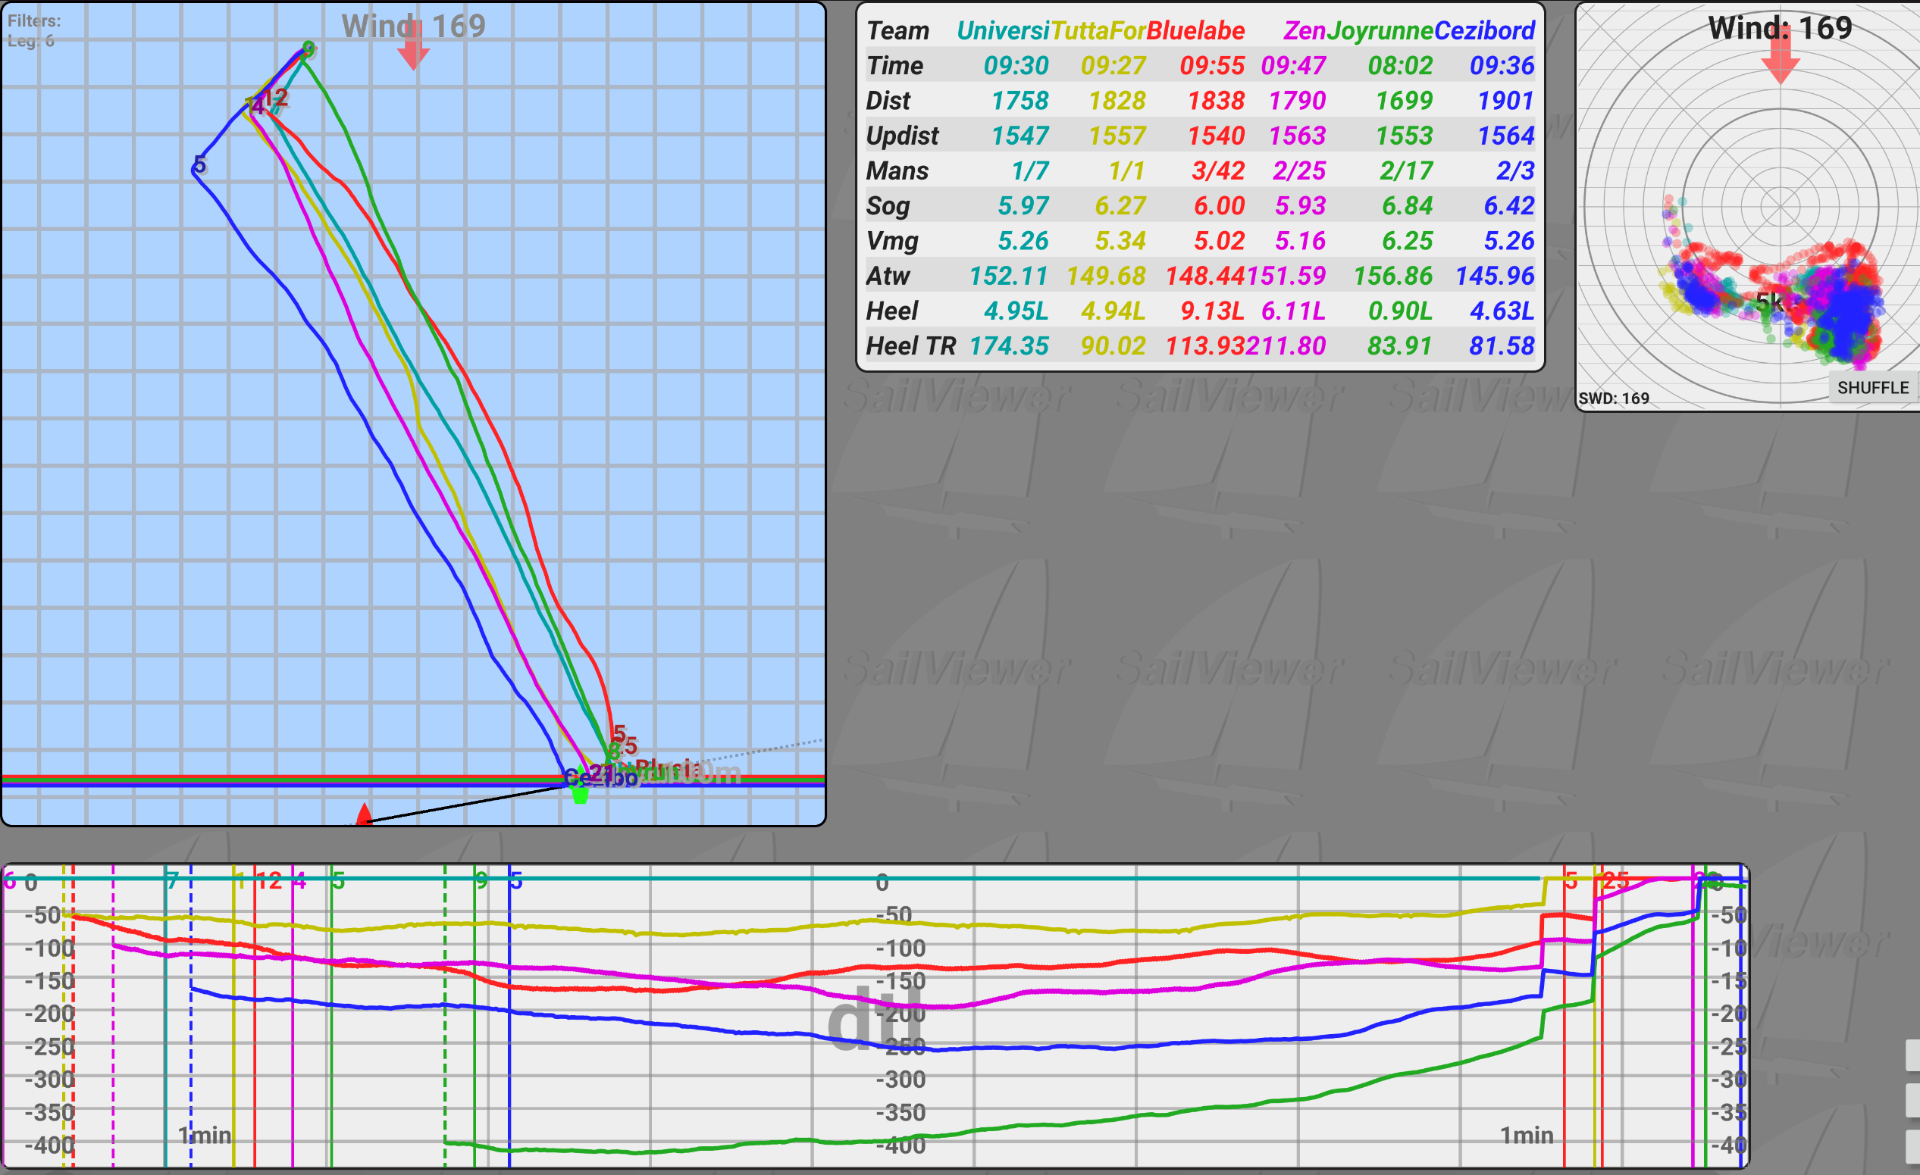This screenshot has height=1175, width=1920.
Task: Click the Cezibord team name in table
Action: click(1483, 30)
